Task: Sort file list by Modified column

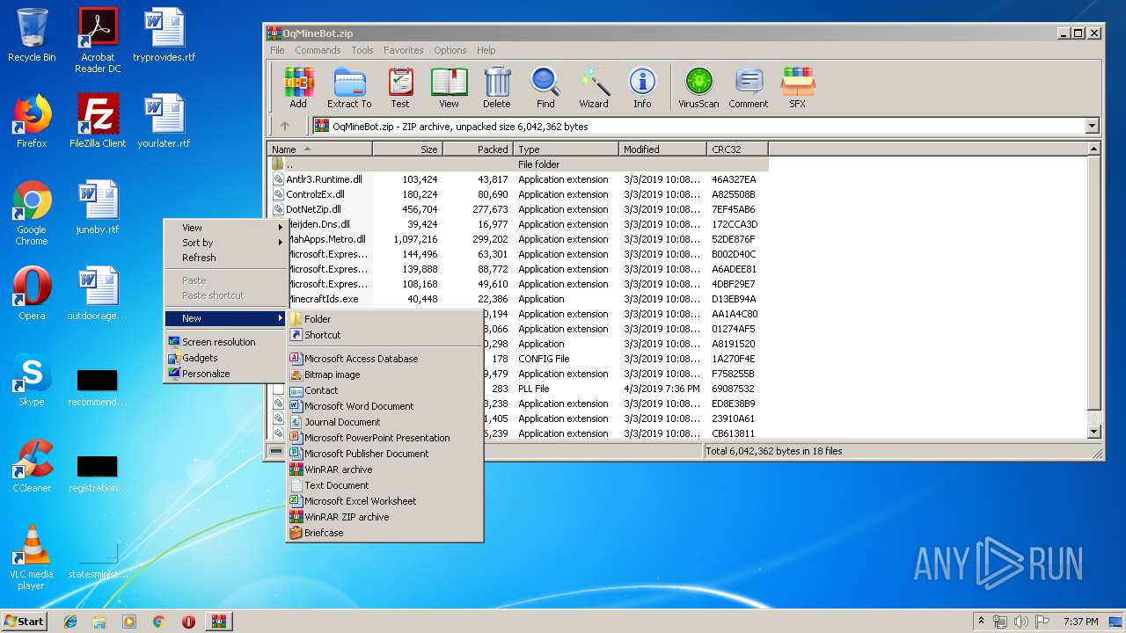Action: [662, 149]
